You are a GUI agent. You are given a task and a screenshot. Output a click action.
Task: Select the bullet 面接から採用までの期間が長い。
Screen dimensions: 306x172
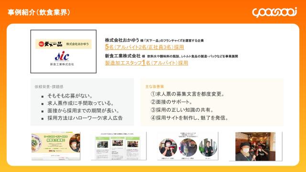click(83, 110)
